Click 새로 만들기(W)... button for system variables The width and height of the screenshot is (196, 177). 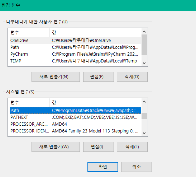pos(56,147)
